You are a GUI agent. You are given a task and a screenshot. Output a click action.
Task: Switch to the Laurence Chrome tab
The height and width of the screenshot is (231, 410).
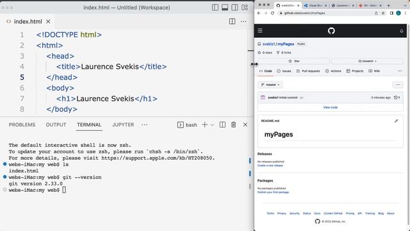click(343, 5)
